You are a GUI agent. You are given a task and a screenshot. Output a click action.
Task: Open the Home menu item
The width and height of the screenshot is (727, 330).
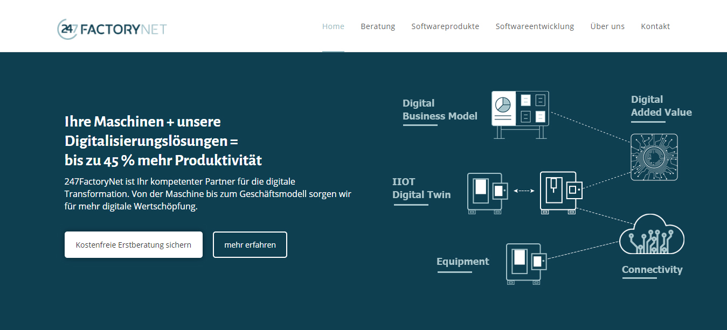(x=333, y=26)
